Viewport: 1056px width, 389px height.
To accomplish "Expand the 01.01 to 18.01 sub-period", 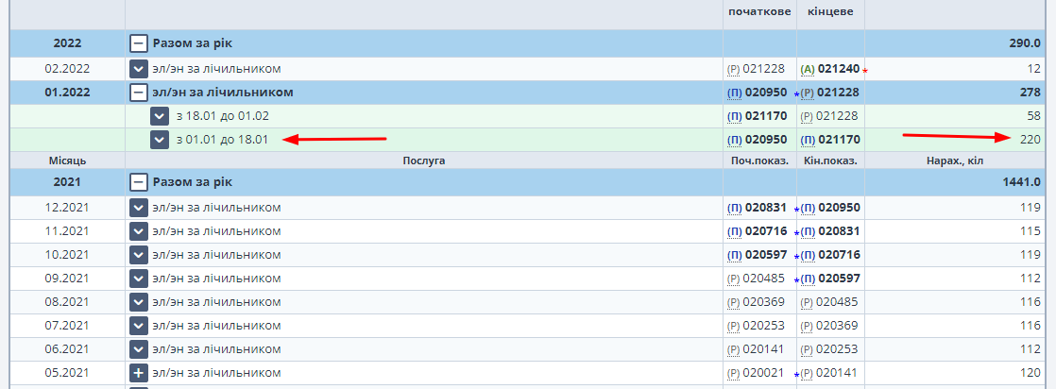I will [161, 140].
